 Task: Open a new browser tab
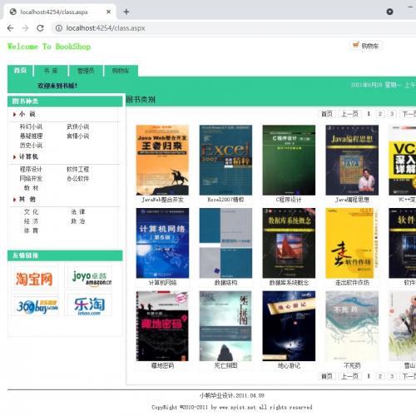point(126,12)
